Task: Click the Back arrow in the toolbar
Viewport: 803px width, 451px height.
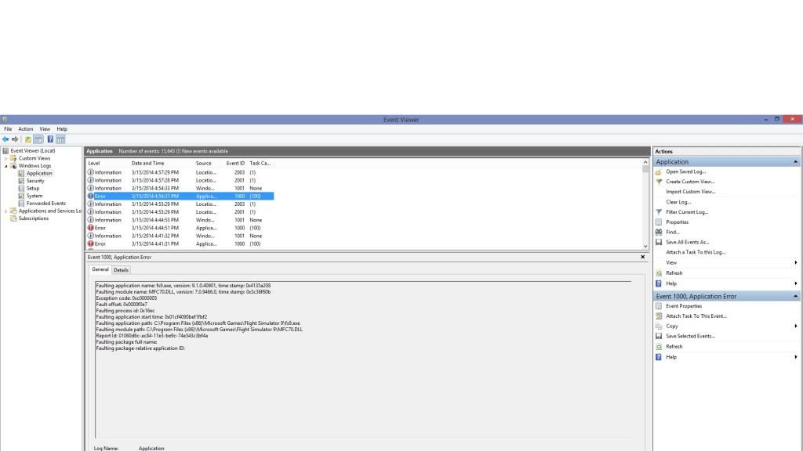Action: [6, 139]
